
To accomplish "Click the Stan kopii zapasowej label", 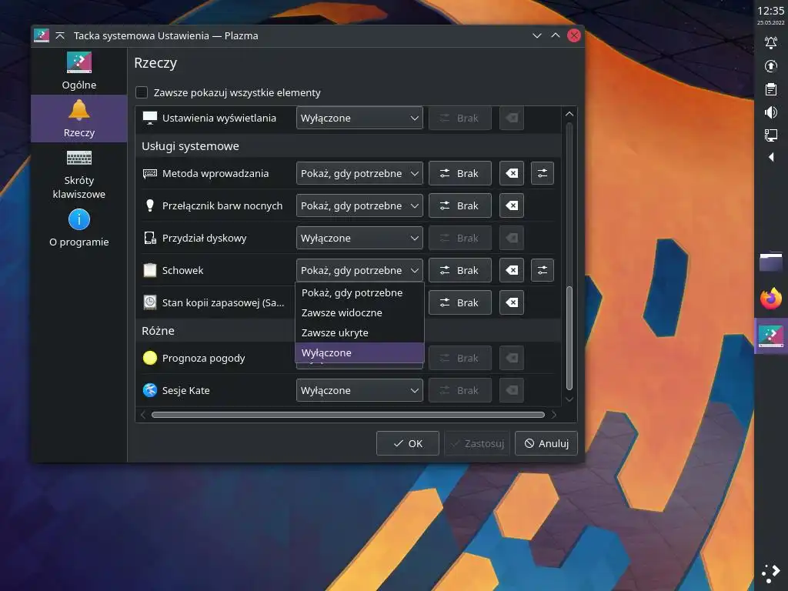I will pyautogui.click(x=223, y=302).
